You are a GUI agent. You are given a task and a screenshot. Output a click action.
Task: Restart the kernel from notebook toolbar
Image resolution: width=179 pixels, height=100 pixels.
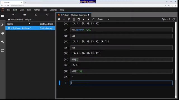93,19
